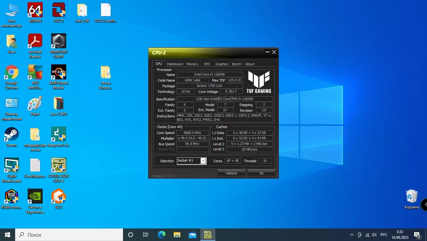
Task: Open the volume control in tray
Action: click(x=374, y=235)
